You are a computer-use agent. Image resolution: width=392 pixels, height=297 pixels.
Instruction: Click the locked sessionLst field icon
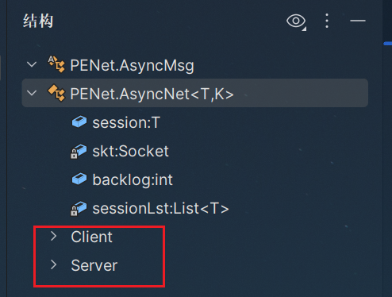point(79,209)
